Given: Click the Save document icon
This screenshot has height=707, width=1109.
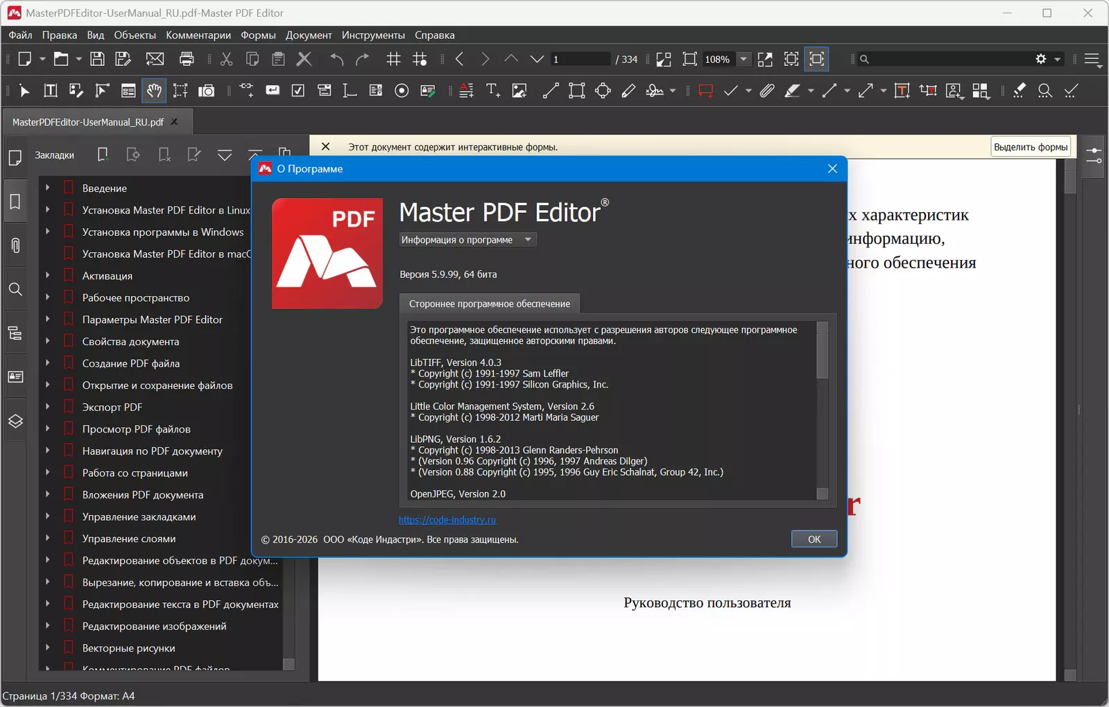Looking at the screenshot, I should coord(98,59).
